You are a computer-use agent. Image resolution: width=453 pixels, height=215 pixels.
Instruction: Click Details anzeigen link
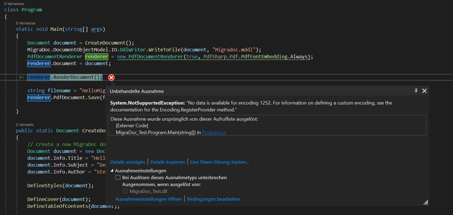(128, 162)
